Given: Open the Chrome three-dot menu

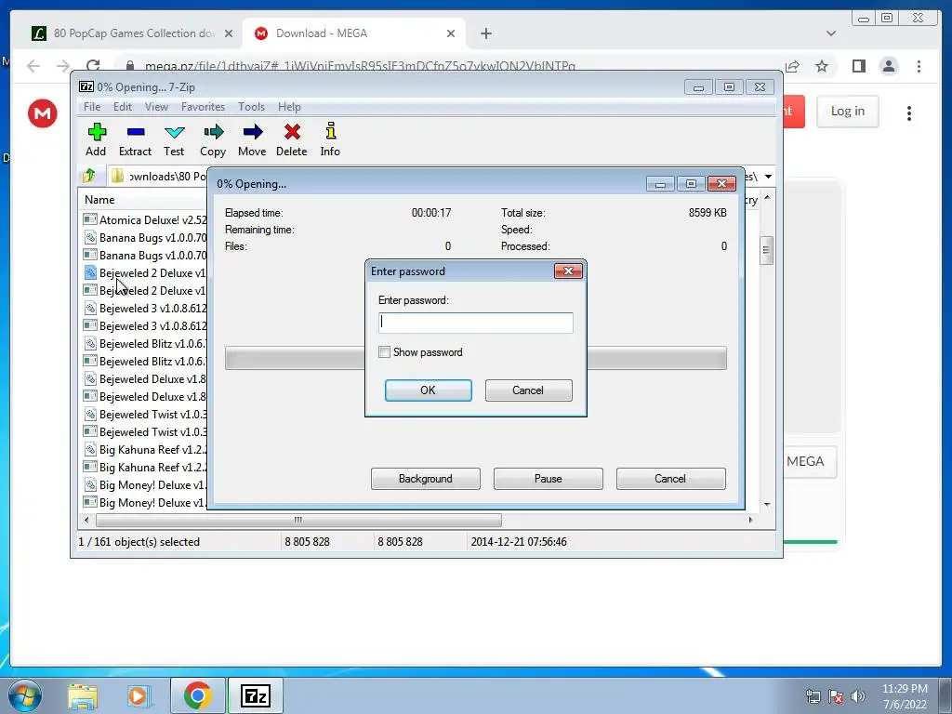Looking at the screenshot, I should click(919, 66).
